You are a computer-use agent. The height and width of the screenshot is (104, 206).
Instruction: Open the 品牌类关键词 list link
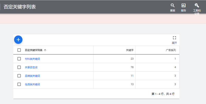pyautogui.click(x=32, y=76)
